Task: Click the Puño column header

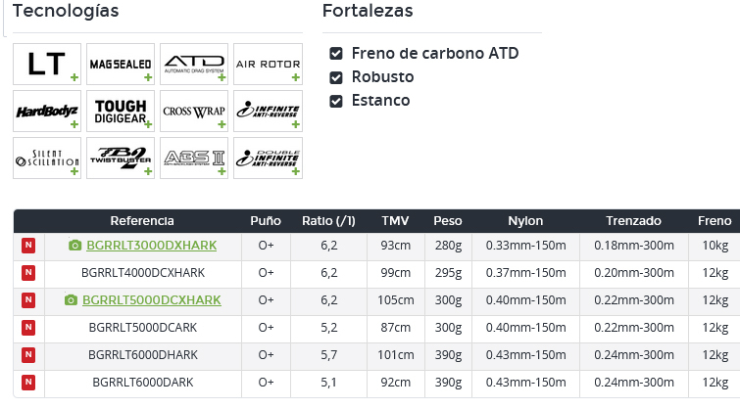Action: coord(266,221)
